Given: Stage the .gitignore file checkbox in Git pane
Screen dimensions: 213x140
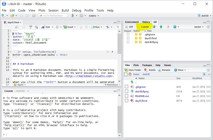Looking at the screenshot, I should (x=128, y=34).
